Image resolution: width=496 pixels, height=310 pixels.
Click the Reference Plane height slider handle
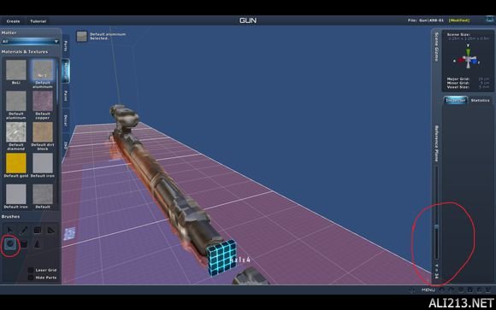point(436,227)
